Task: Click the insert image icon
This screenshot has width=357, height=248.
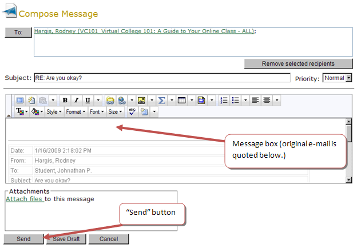Action: click(141, 100)
